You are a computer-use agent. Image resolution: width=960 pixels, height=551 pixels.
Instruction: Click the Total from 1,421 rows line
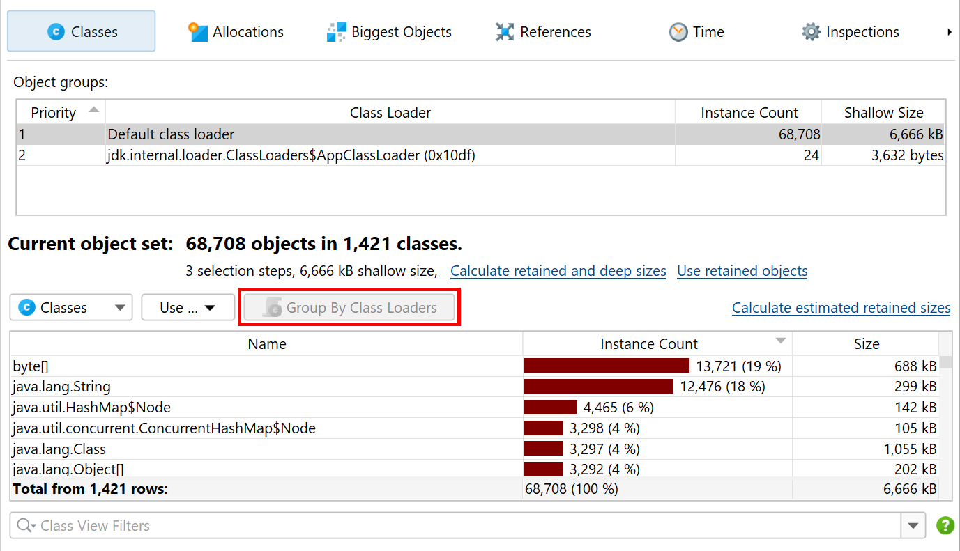[475, 489]
